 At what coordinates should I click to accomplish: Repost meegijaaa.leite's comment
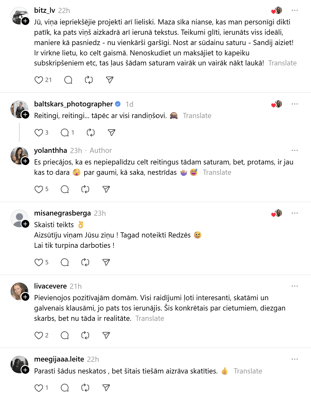[85, 388]
